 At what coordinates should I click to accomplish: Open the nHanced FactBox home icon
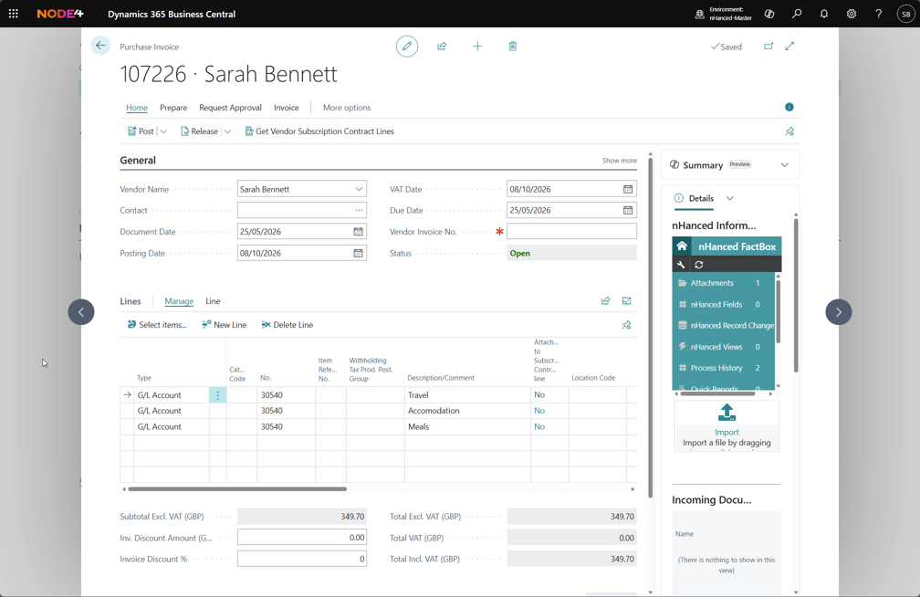click(x=682, y=246)
